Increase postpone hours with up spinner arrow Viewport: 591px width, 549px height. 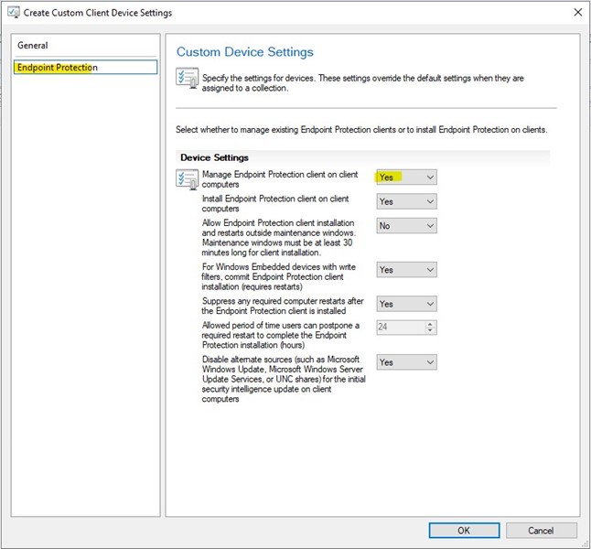tap(430, 324)
